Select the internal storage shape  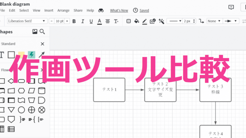pos(11,100)
